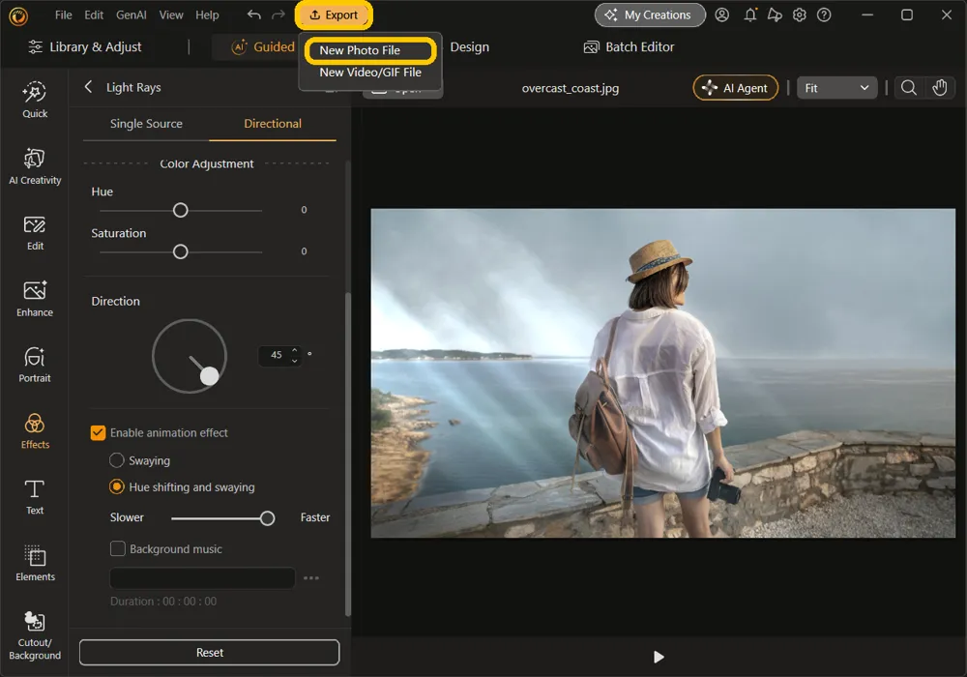
Task: Open the Cutout/Background tool
Action: click(x=35, y=636)
